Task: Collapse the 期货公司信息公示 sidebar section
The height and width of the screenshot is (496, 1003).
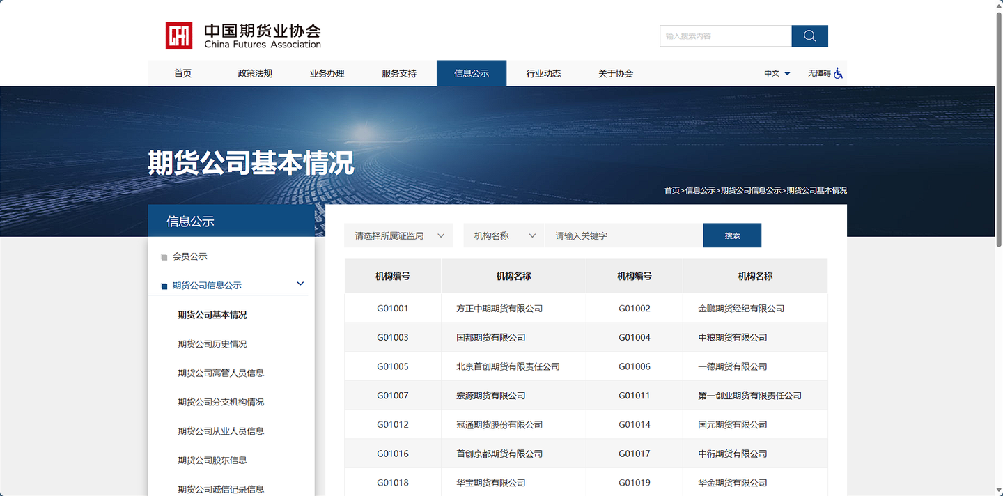Action: [300, 284]
